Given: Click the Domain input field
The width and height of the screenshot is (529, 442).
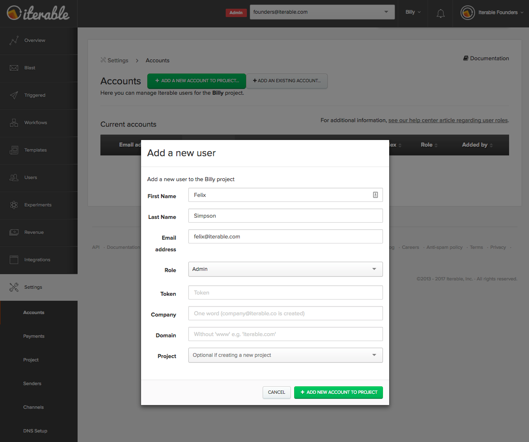Looking at the screenshot, I should click(285, 334).
